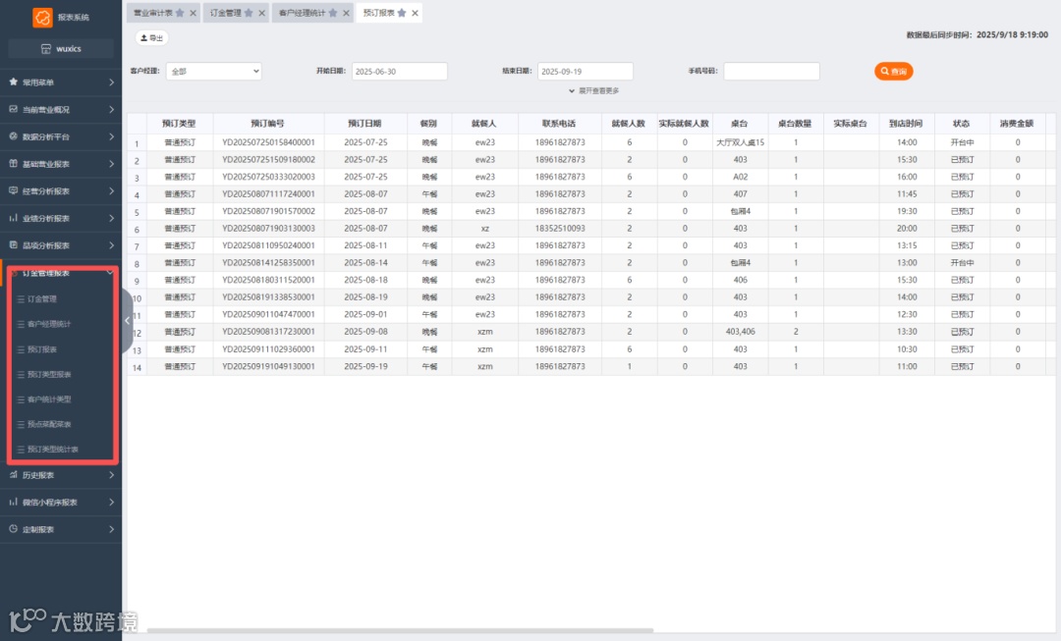Viewport: 1061px width, 641px height.
Task: Click the star icon for 常用菜单
Action: point(14,81)
